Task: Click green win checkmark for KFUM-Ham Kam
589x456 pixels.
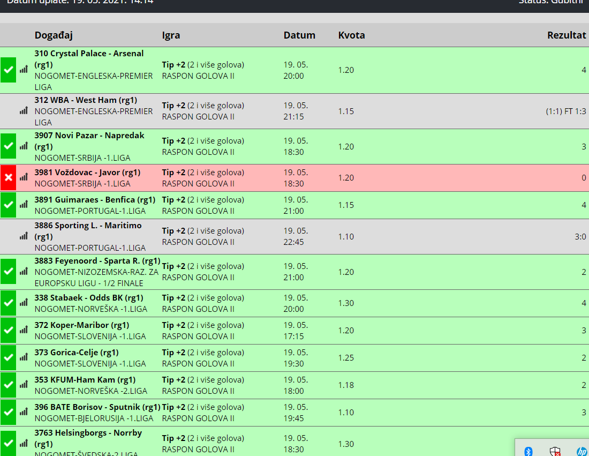Action: 8,385
